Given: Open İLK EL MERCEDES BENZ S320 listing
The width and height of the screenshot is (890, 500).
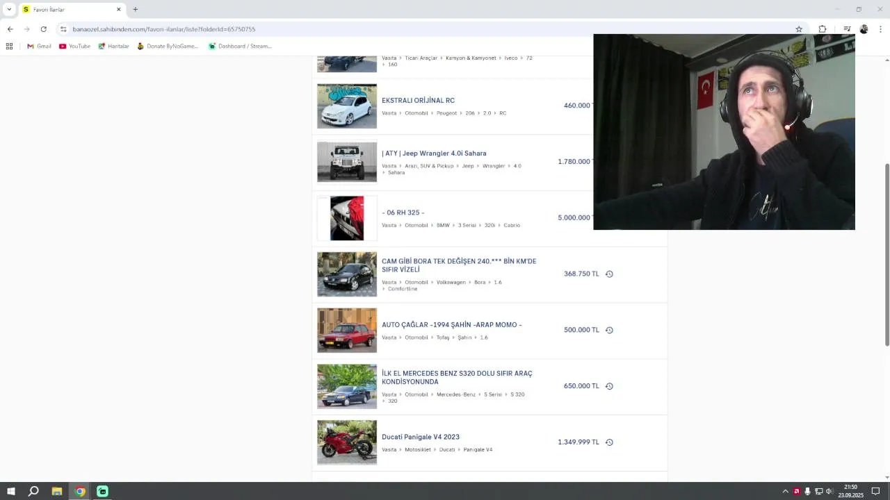Looking at the screenshot, I should pyautogui.click(x=457, y=378).
